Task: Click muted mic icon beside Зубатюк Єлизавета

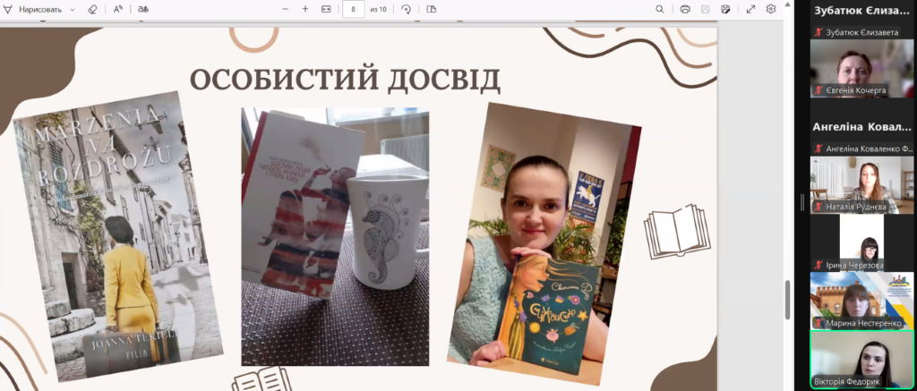Action: click(x=819, y=33)
